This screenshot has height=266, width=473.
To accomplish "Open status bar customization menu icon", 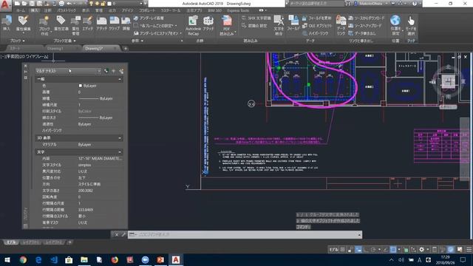I will point(469,250).
